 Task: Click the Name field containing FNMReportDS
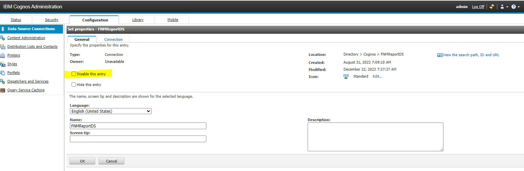click(138, 126)
